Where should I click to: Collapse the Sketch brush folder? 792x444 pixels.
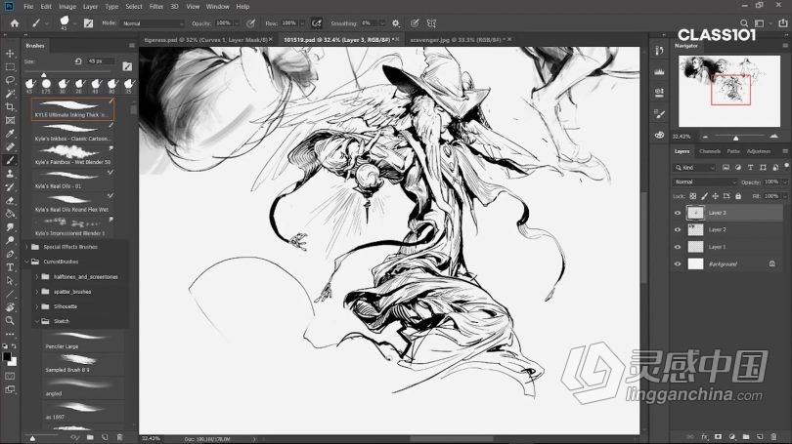tap(37, 321)
